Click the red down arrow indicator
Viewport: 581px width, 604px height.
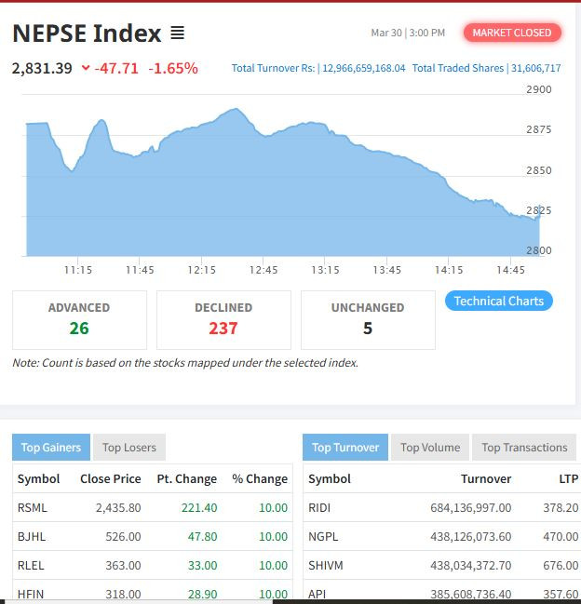pyautogui.click(x=86, y=68)
